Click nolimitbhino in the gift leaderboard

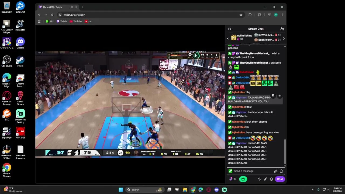coord(244,36)
